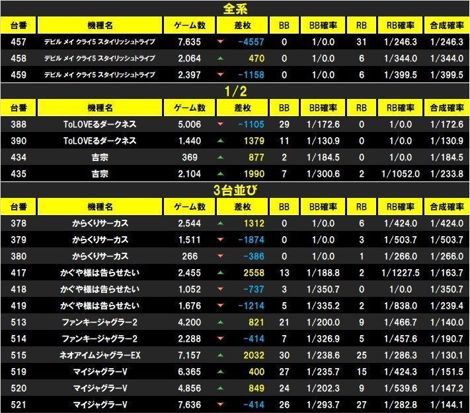Screen dimensions: 470x413
Task: Select difference value 1379
Action: 255,141
